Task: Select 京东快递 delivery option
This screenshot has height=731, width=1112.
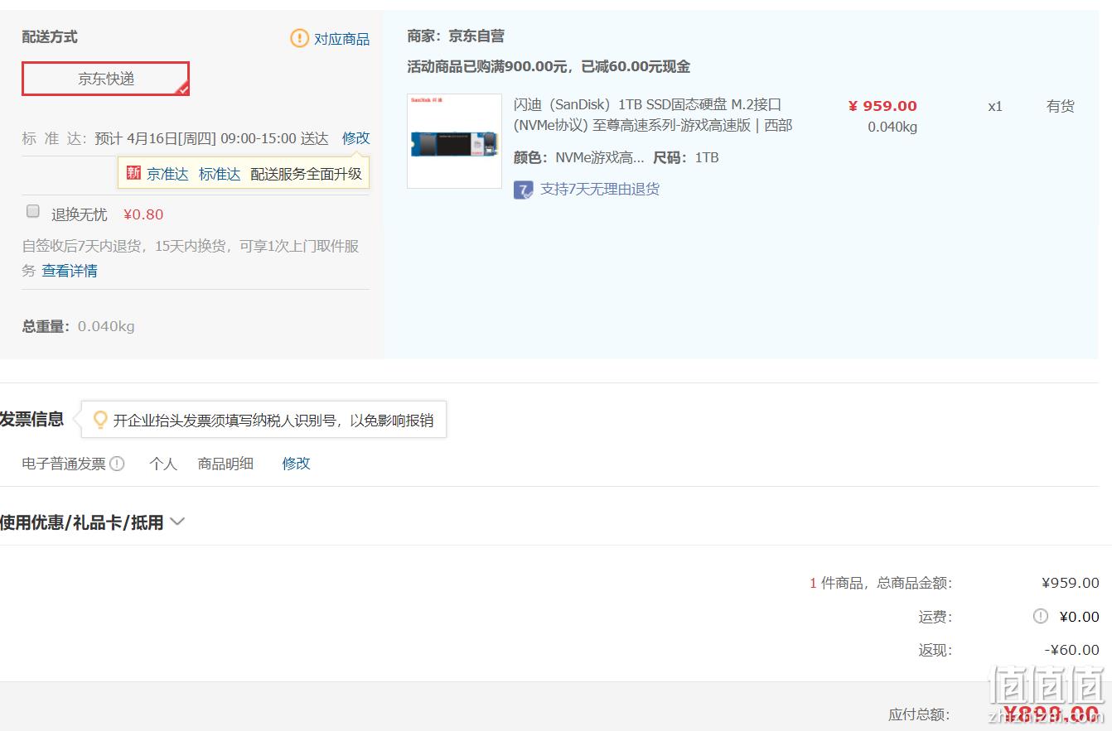Action: pos(106,79)
